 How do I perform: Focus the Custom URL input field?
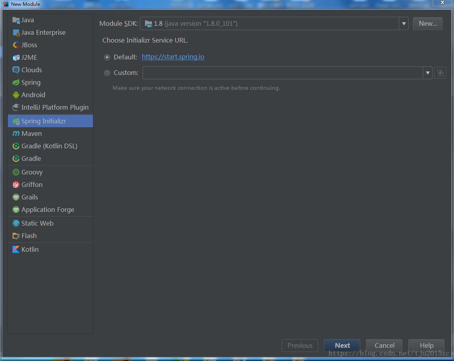click(x=282, y=73)
